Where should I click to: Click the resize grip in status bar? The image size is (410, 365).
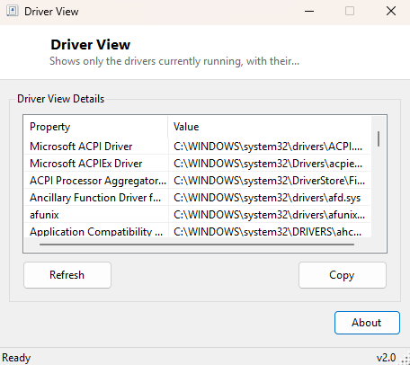(405, 360)
